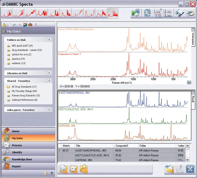Toggle the Workspace checkbox
This screenshot has height=178, width=197.
click(193, 30)
